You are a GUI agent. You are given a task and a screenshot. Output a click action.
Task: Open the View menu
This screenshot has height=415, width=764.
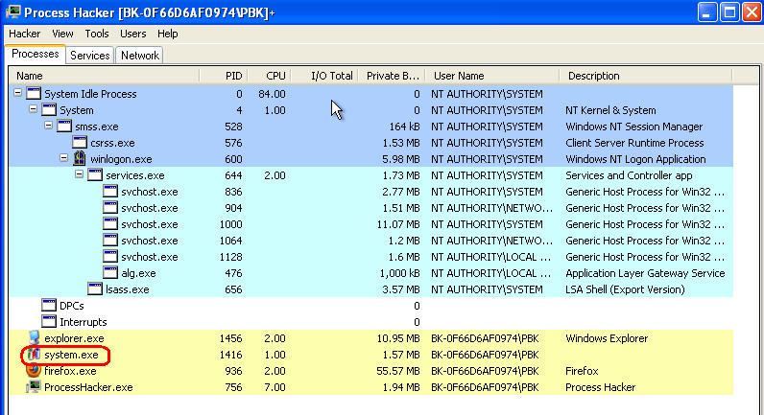(62, 34)
